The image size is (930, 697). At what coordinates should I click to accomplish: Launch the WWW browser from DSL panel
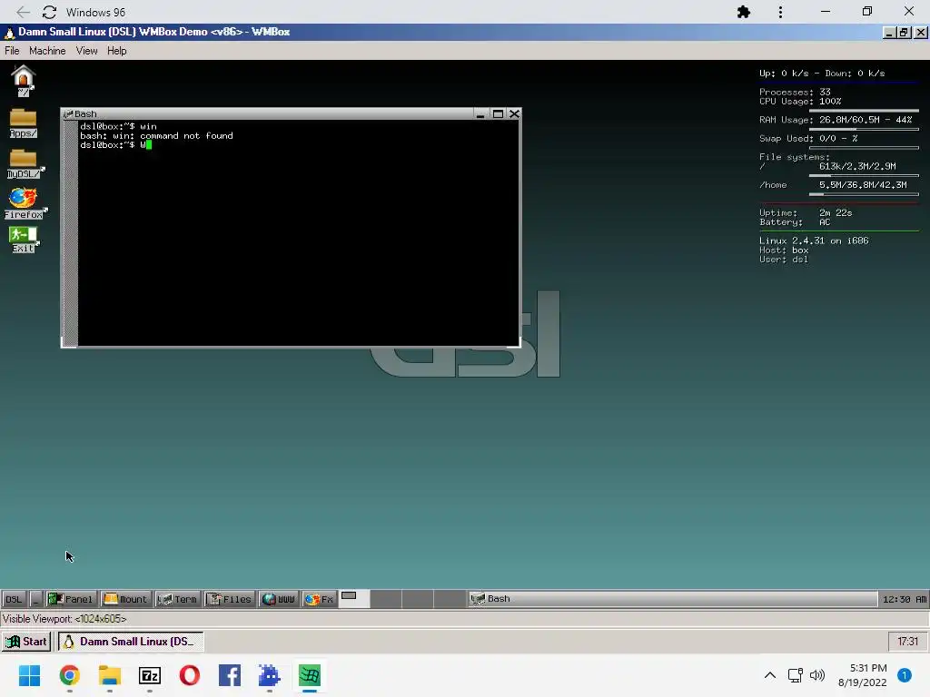(x=278, y=599)
